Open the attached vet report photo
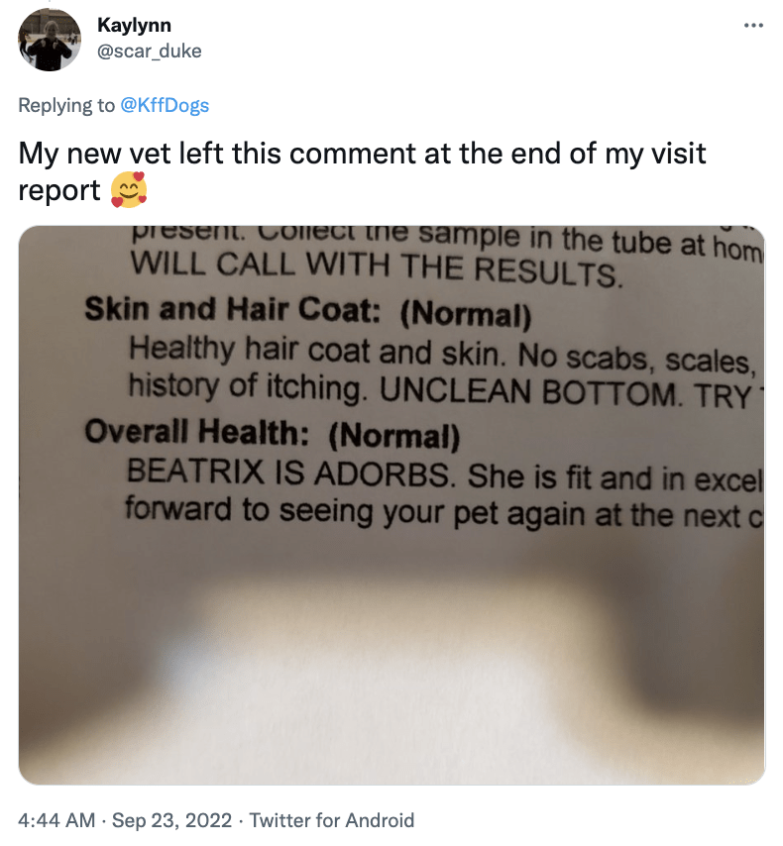 [x=391, y=505]
